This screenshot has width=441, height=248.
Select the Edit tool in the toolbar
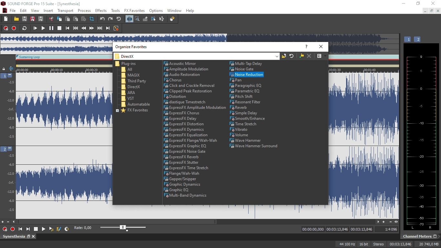tap(129, 19)
